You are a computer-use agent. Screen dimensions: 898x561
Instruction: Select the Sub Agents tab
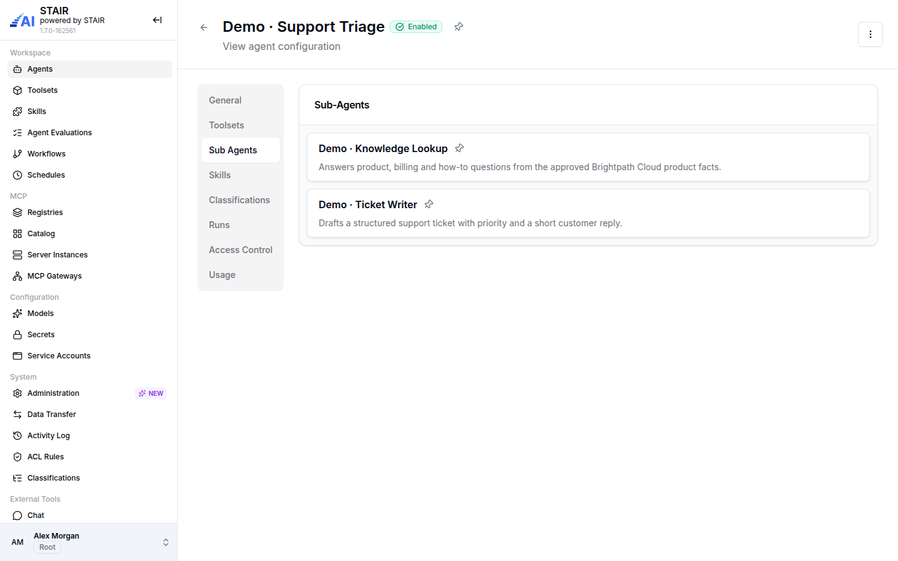coord(241,150)
